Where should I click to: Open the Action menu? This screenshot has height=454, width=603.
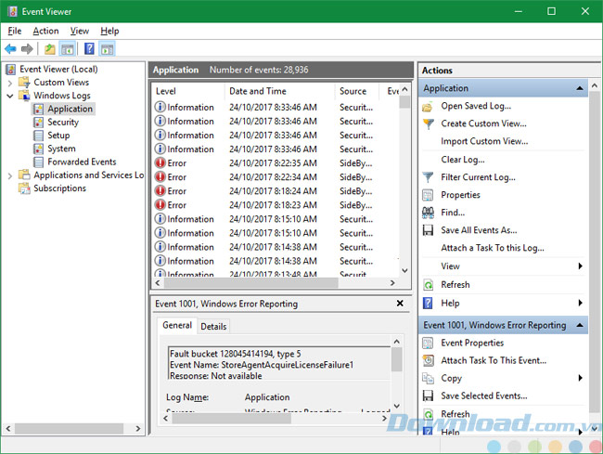pyautogui.click(x=45, y=31)
